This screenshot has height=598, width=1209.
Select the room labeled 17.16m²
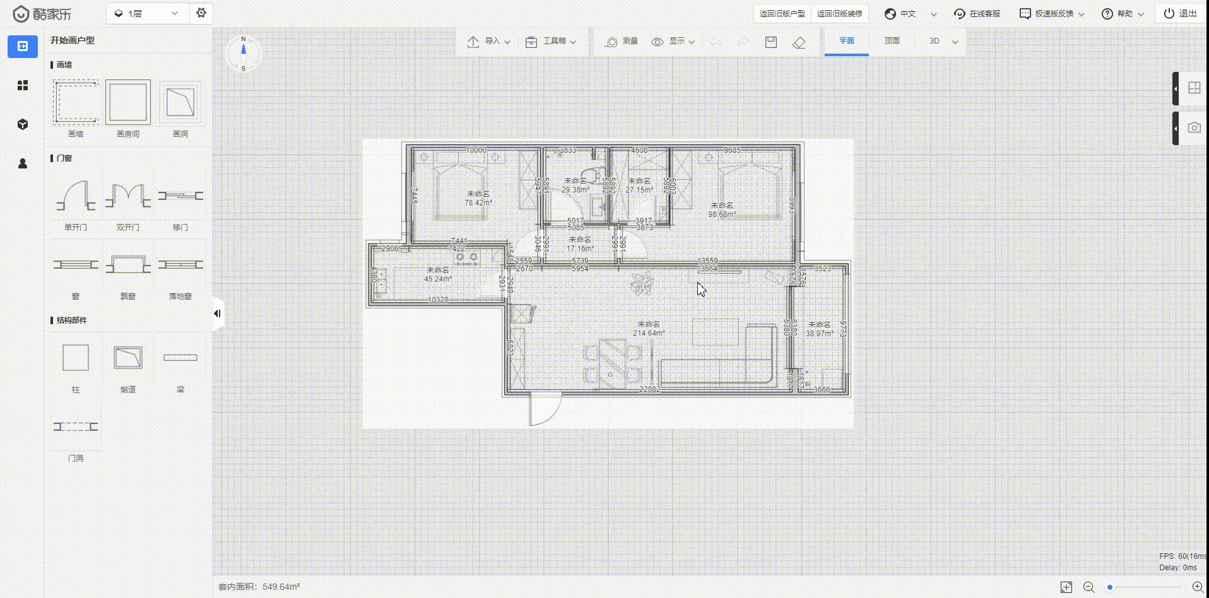pyautogui.click(x=580, y=244)
